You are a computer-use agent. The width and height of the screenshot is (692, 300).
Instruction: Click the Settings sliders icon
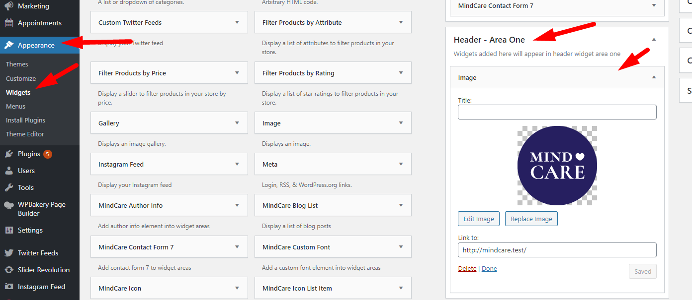point(9,230)
